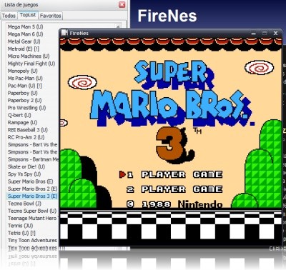Choose Mighty Final Fight (U)
Screen dimensions: 286x270
(x=31, y=64)
